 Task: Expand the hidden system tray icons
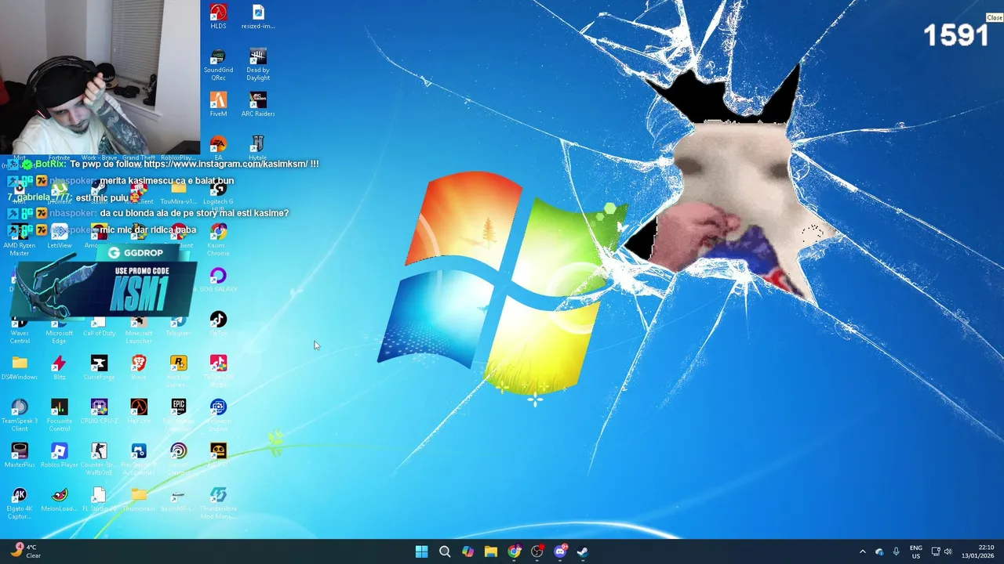863,551
